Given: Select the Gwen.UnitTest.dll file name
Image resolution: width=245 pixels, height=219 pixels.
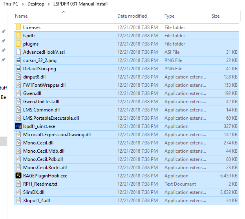Looking at the screenshot, I should tap(41, 102).
